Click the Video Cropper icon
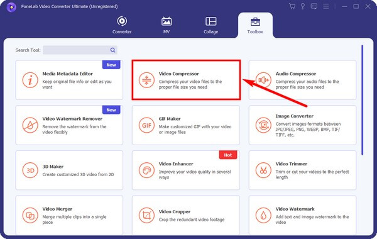 point(146,215)
